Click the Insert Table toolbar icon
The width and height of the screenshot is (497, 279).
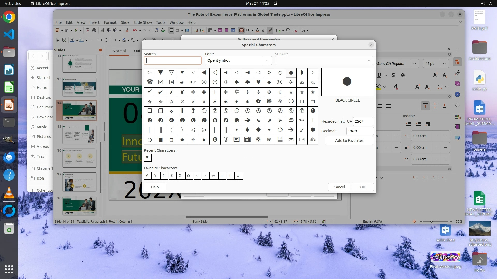click(x=210, y=30)
